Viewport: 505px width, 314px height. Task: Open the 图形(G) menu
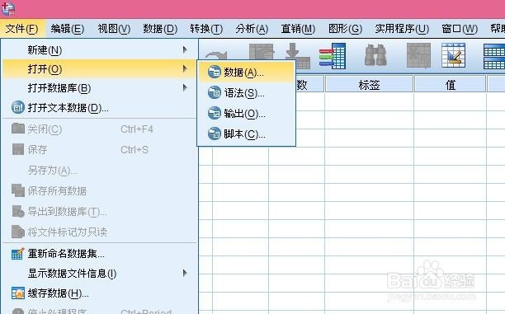click(x=345, y=29)
